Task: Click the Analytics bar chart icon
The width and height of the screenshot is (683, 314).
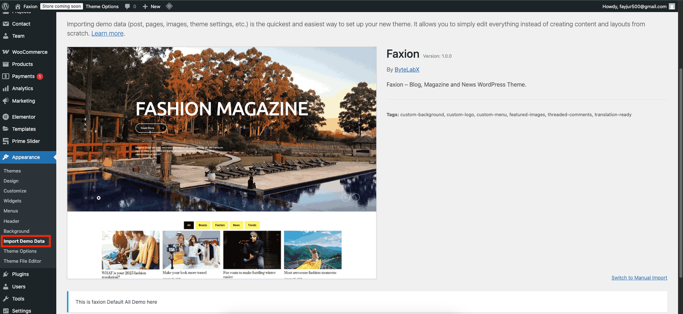Action: click(x=6, y=88)
